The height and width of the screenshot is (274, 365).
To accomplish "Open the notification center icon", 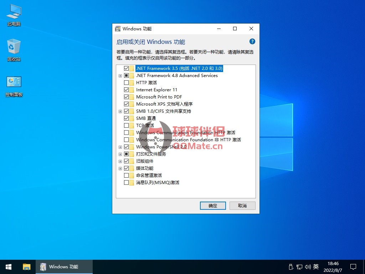I will [353, 267].
